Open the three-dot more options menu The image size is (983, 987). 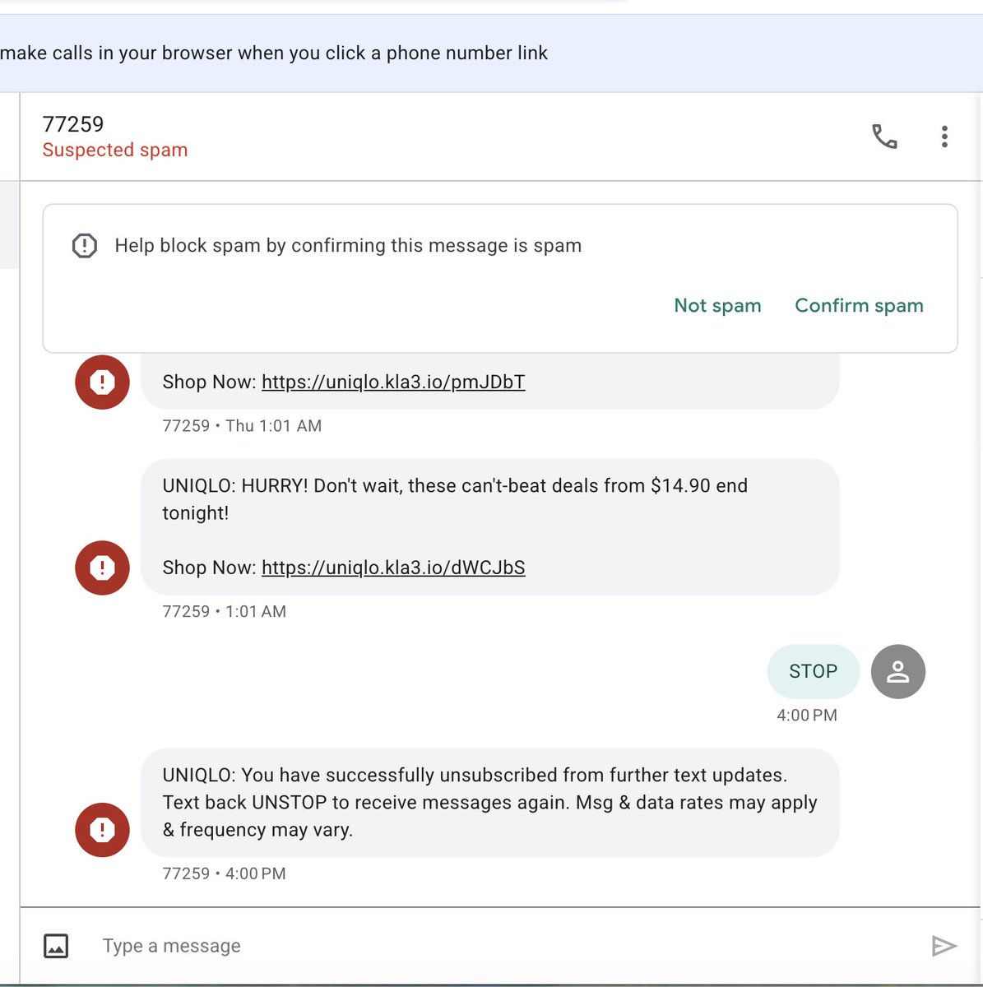[944, 137]
